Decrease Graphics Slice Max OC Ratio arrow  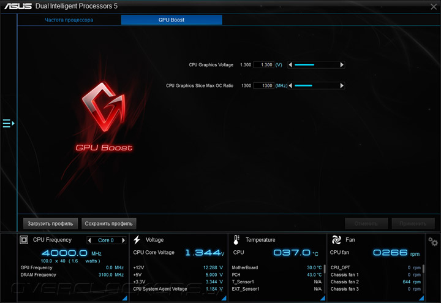(x=290, y=86)
